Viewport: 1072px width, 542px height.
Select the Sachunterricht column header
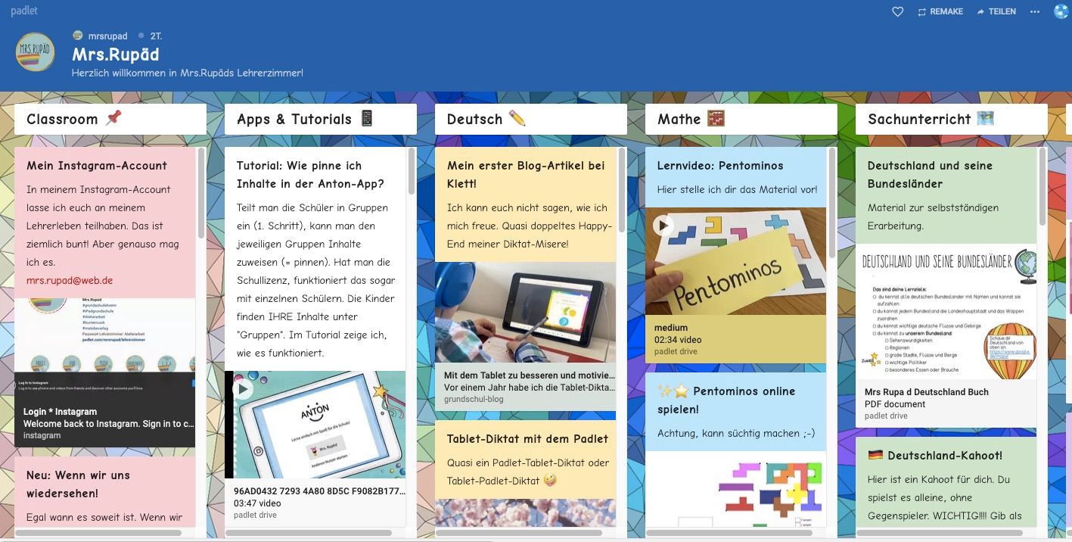pyautogui.click(x=952, y=119)
